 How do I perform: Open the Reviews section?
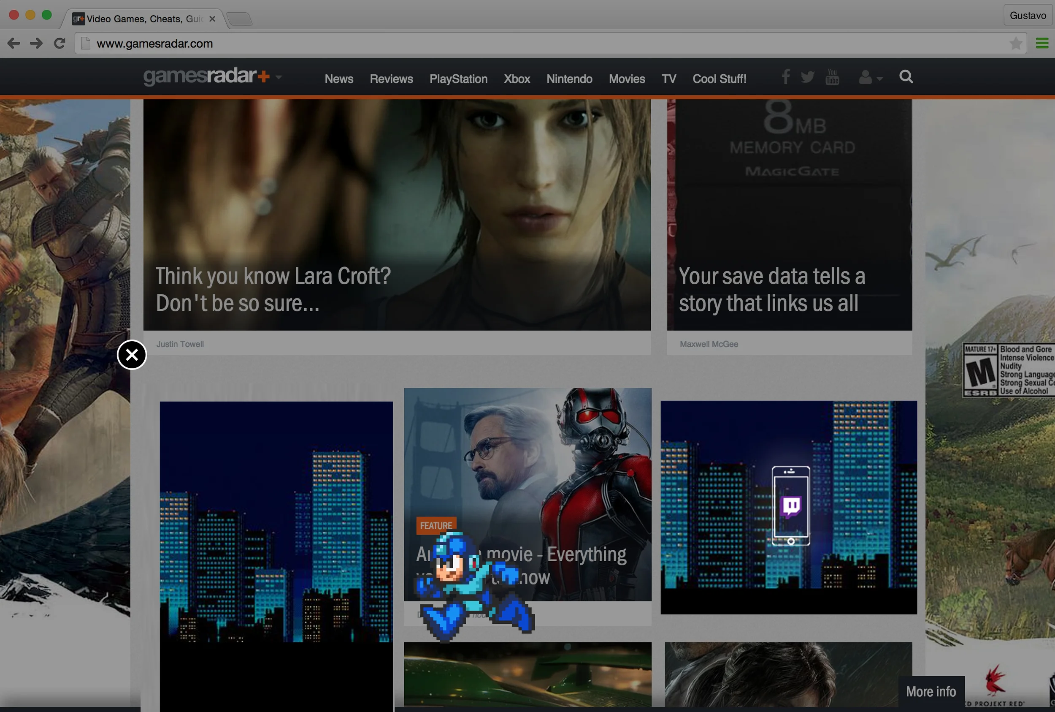coord(391,79)
